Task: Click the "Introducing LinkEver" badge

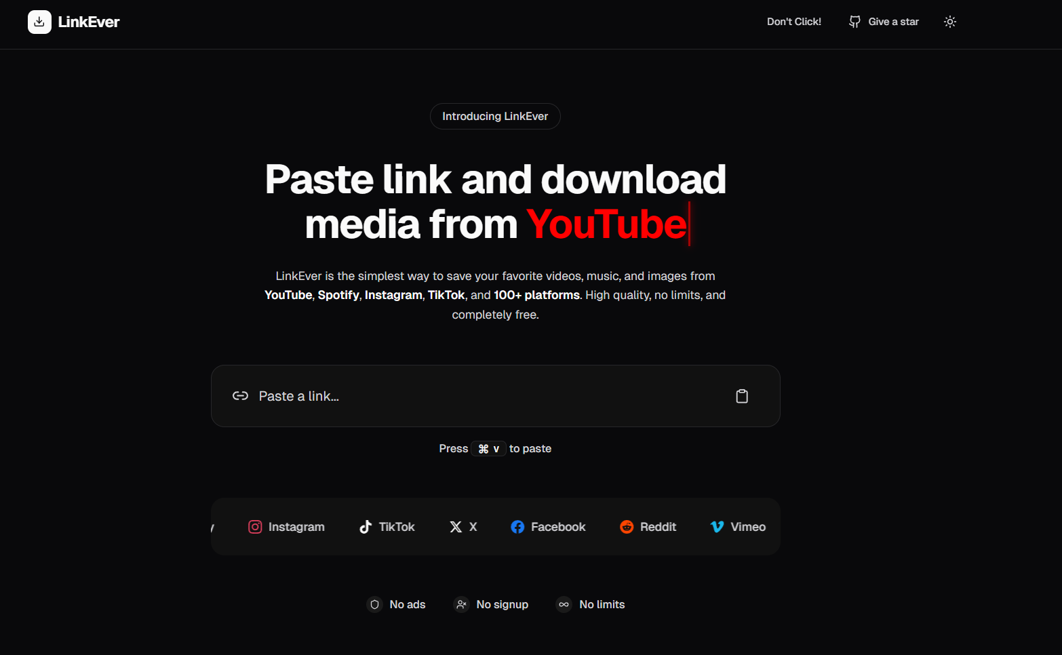Action: [x=495, y=116]
